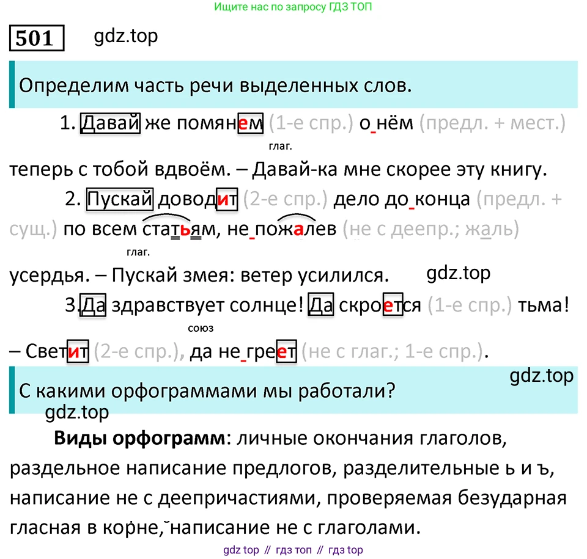Click the small "глаг." label under sentence 1
This screenshot has height=559, width=587.
[280, 147]
